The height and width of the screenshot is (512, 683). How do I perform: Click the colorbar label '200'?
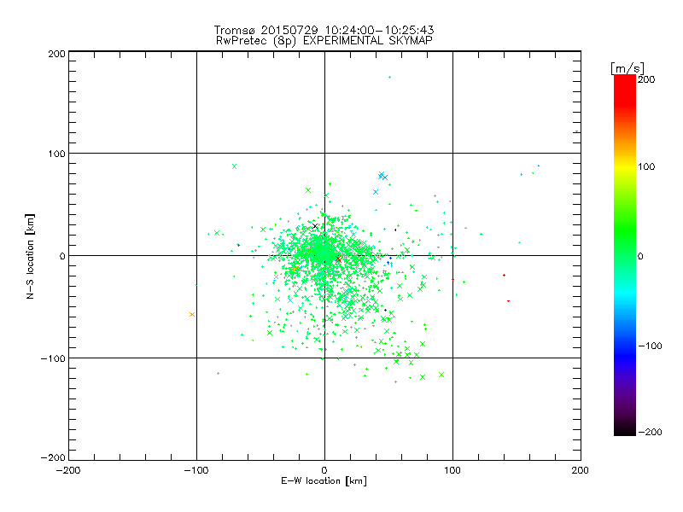click(x=646, y=79)
